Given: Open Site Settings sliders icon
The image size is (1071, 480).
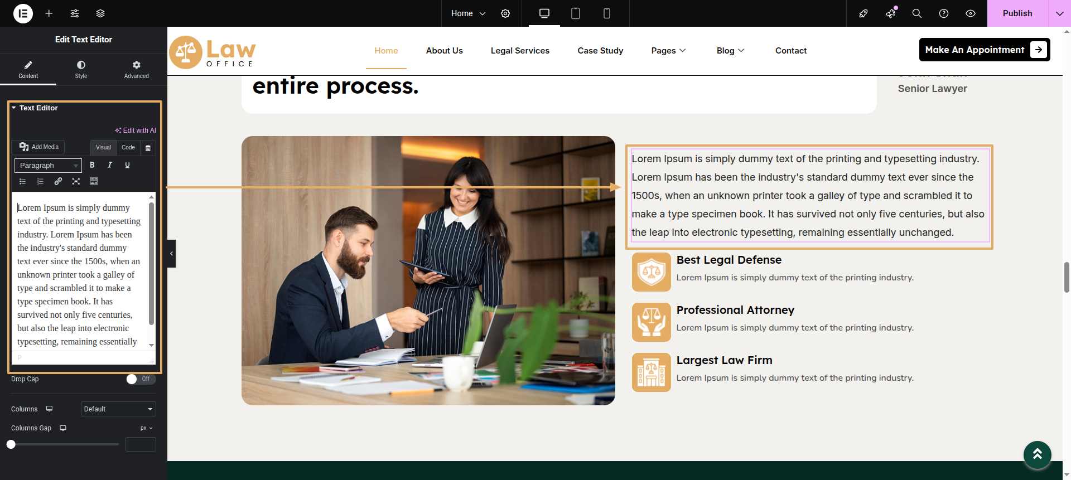Looking at the screenshot, I should click(x=75, y=13).
